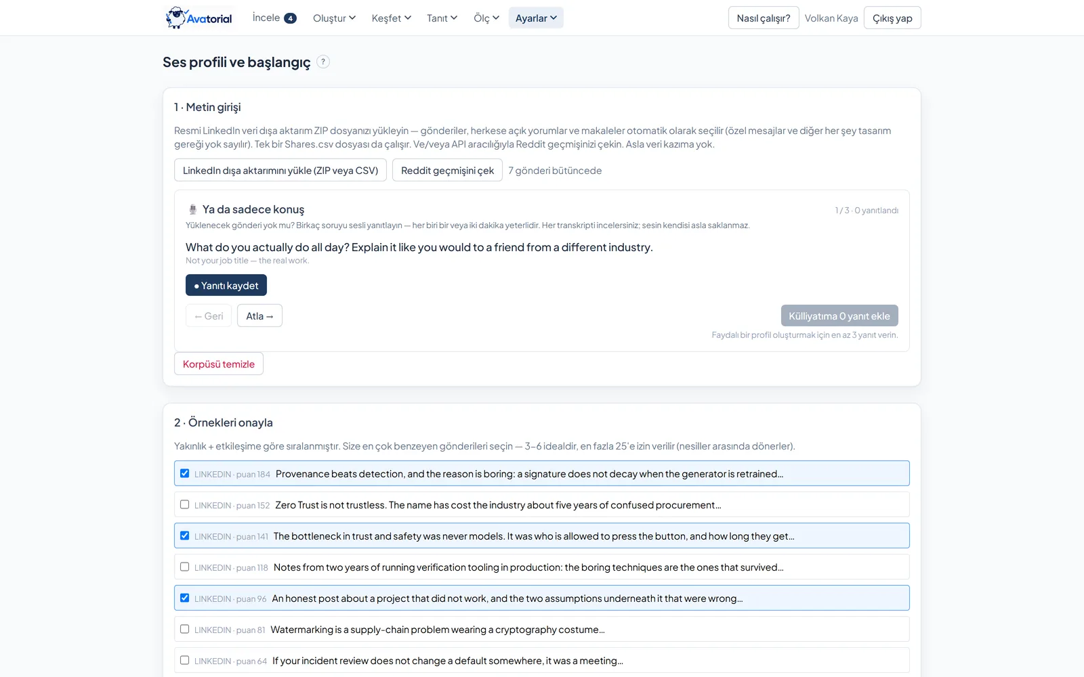Open the Volkan Kaya profile link
This screenshot has width=1084, height=677.
(x=831, y=18)
